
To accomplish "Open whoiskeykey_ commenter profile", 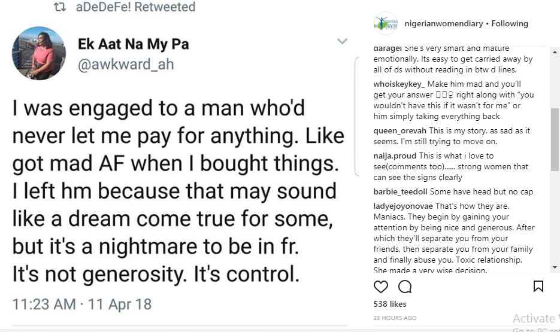I will click(x=399, y=84).
